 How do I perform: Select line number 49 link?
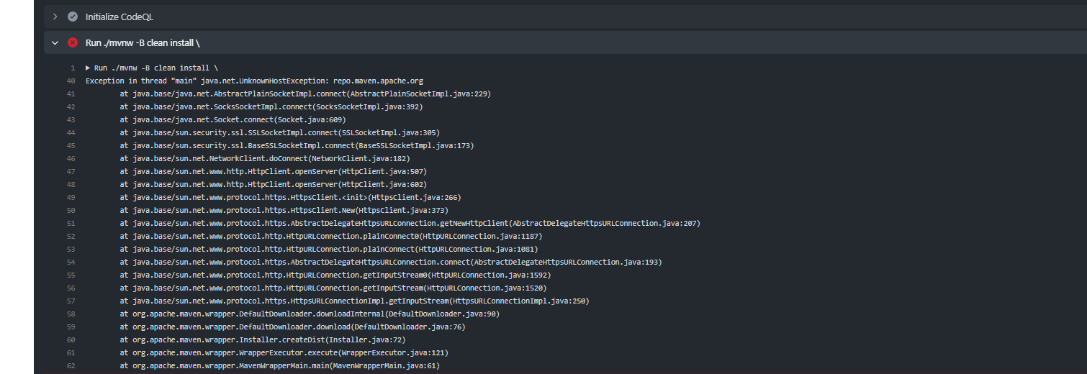tap(71, 197)
